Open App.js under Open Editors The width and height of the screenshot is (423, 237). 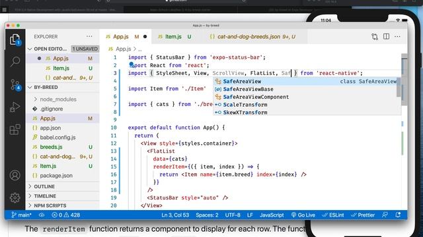63,59
